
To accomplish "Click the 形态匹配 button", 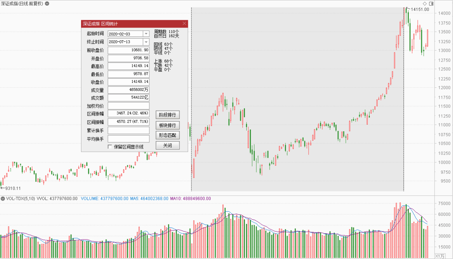I will pyautogui.click(x=167, y=135).
